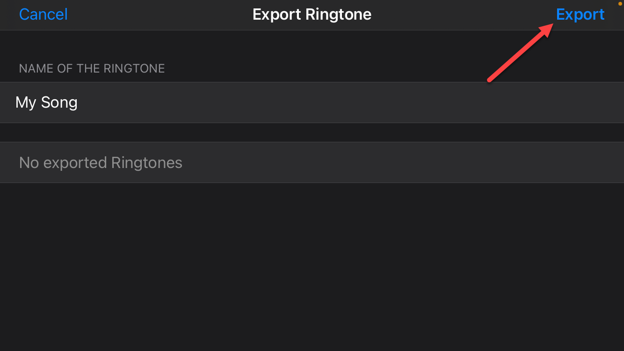This screenshot has height=351, width=624.
Task: Click the My Song ringtone name field
Action: click(312, 102)
